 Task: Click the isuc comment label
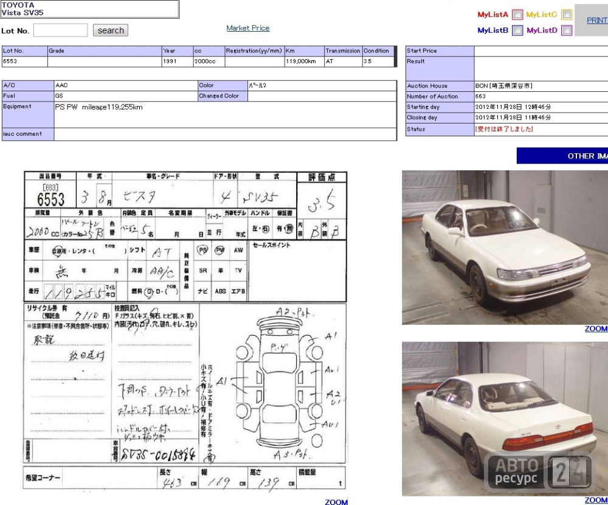pos(28,134)
